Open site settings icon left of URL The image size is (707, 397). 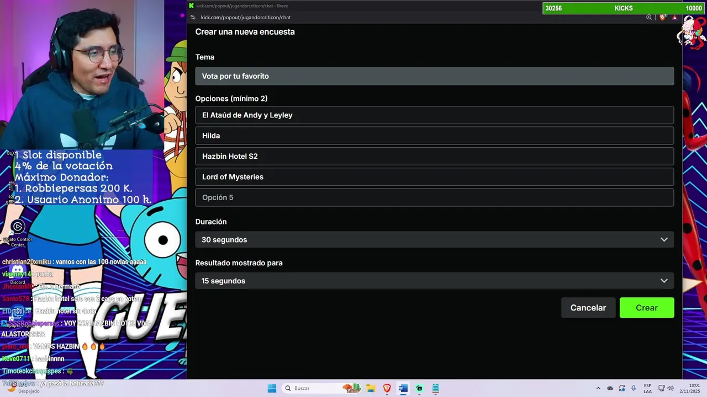193,17
